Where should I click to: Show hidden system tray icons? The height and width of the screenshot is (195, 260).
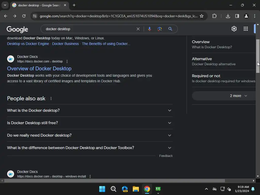(206, 189)
